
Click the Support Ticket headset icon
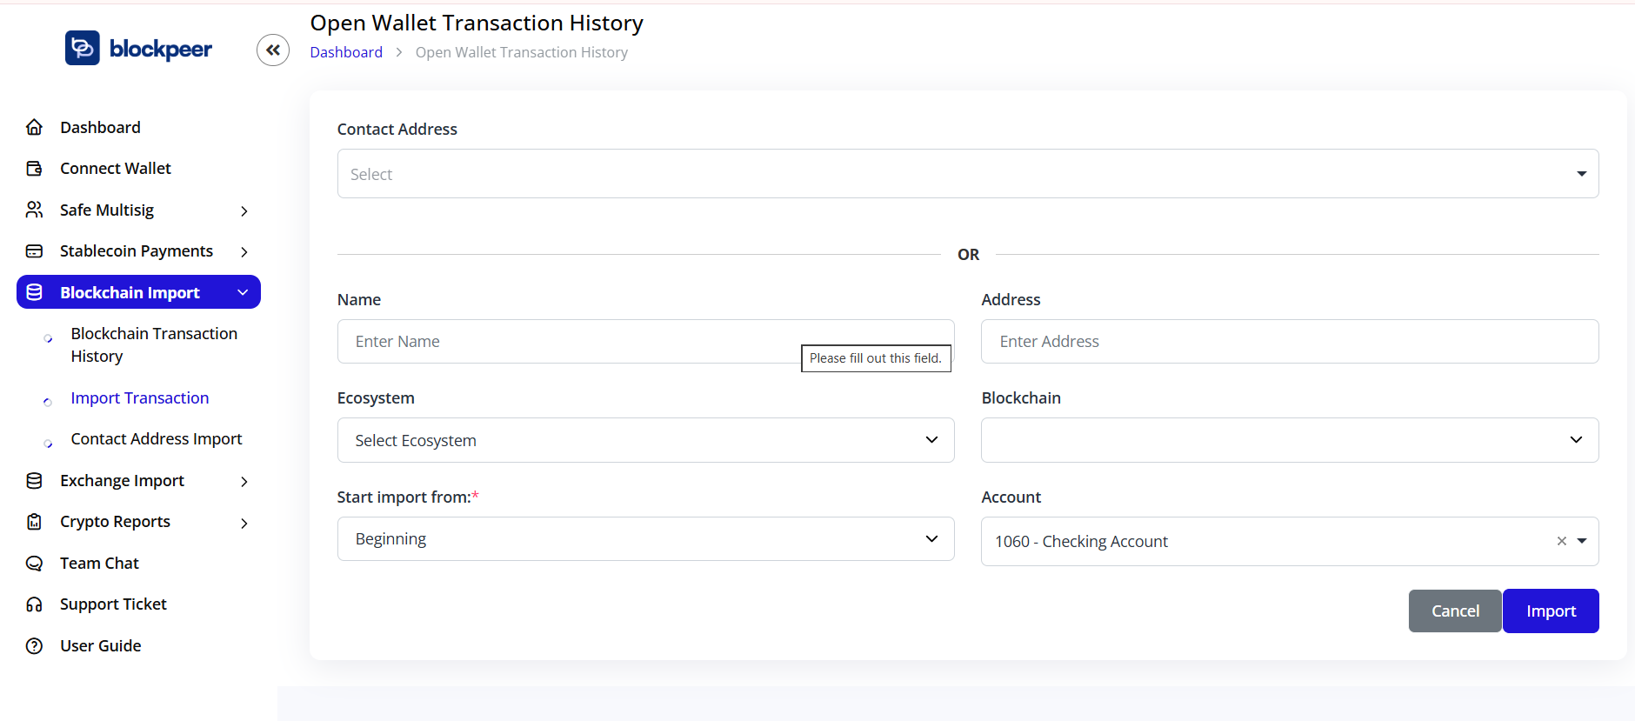click(35, 604)
